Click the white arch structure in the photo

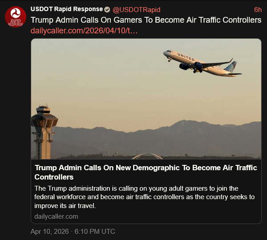[147, 156]
